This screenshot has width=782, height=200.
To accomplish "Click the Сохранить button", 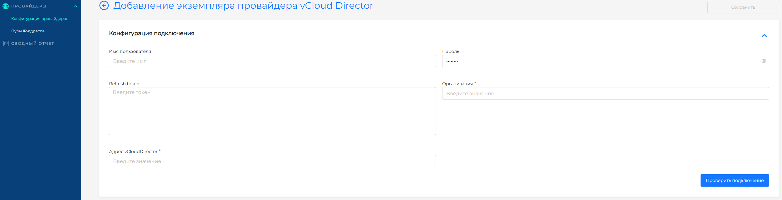I will [743, 7].
